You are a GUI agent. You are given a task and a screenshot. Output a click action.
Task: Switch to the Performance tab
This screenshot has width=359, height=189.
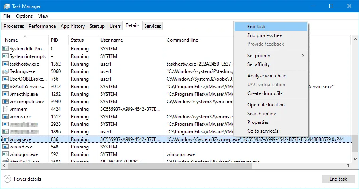[42, 26]
